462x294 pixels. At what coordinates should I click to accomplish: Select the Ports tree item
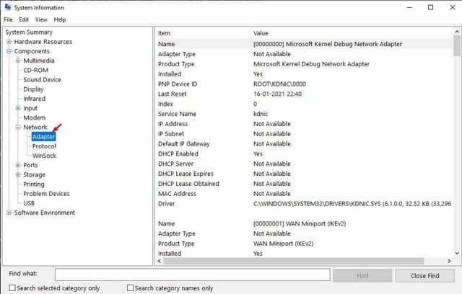[30, 165]
